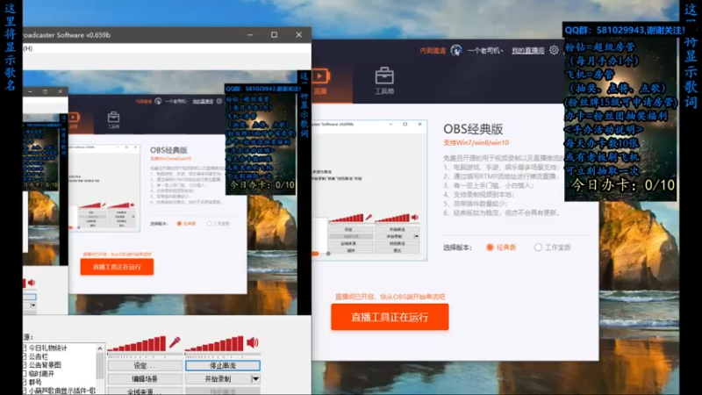Open 设定... settings in the OBS window
The width and height of the screenshot is (702, 395).
tap(145, 366)
